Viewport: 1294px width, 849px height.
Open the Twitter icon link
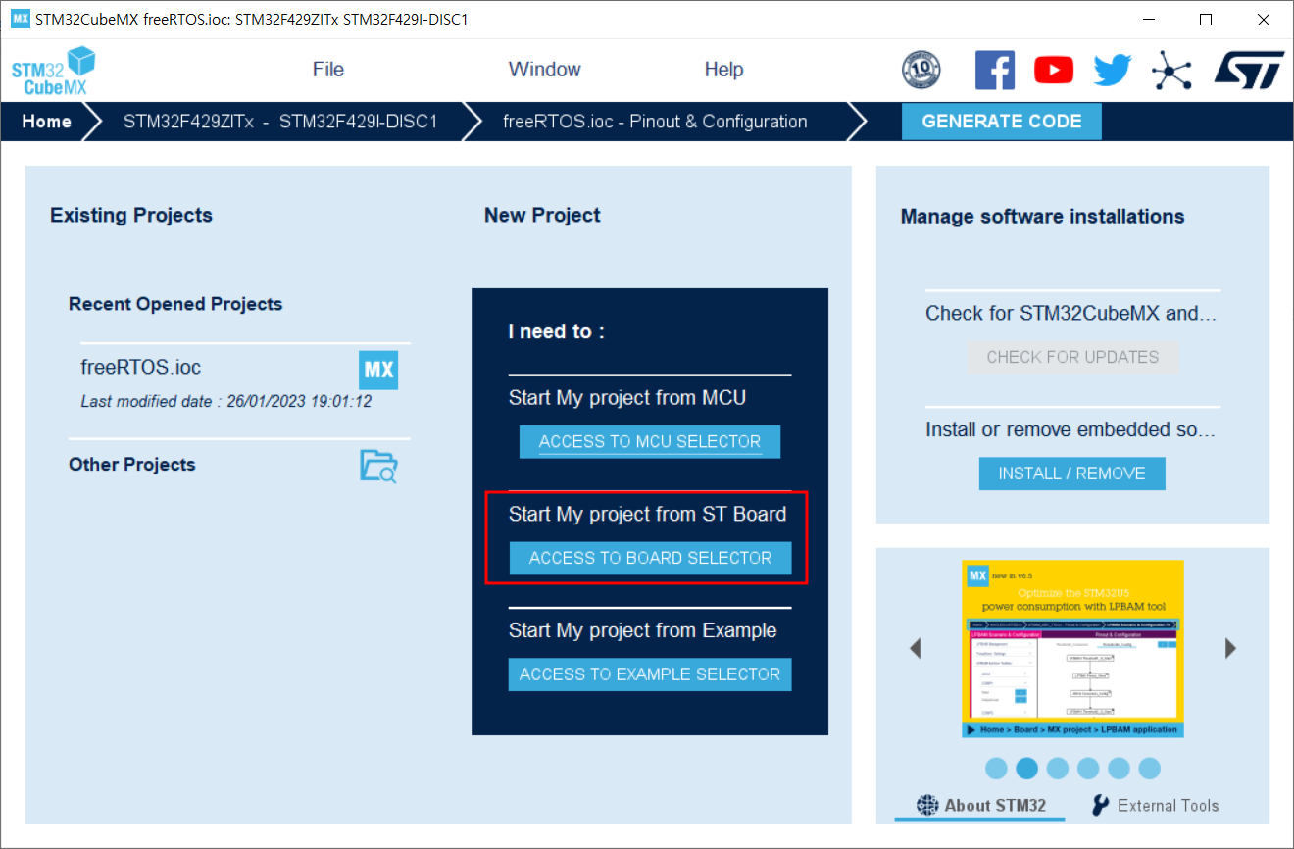pyautogui.click(x=1113, y=70)
